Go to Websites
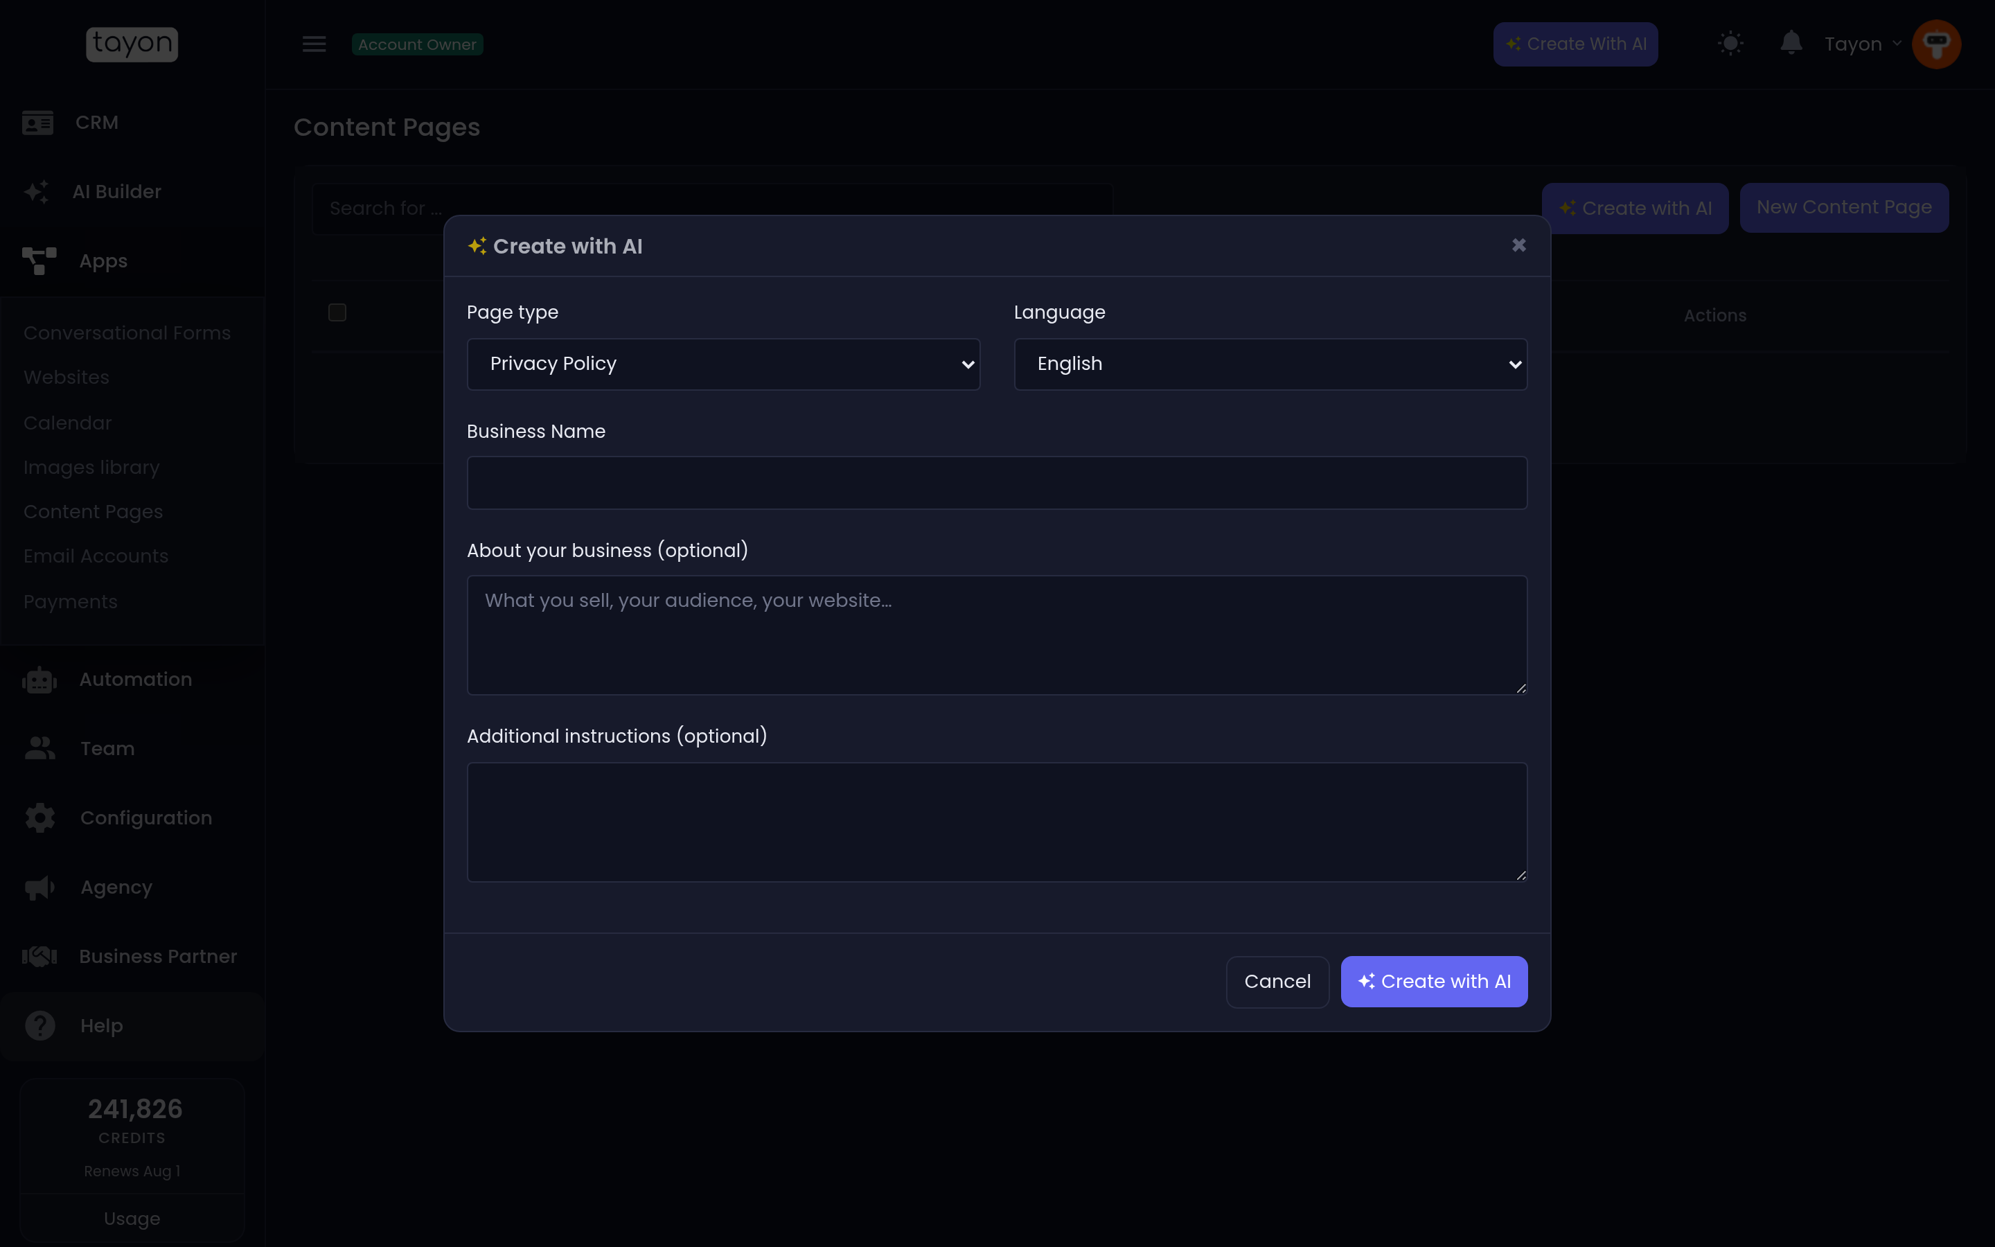 [x=66, y=378]
